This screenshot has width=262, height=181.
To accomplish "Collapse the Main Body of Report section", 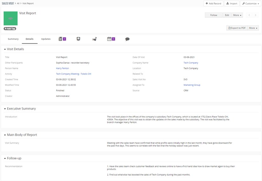I will tap(5, 135).
